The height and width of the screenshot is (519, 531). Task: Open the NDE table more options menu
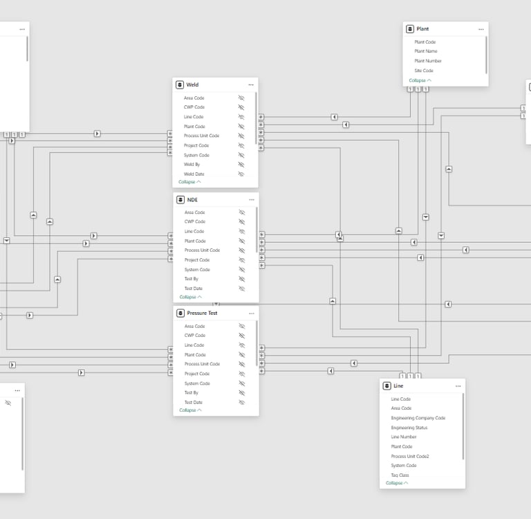[252, 200]
